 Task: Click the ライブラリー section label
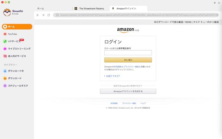(10, 65)
